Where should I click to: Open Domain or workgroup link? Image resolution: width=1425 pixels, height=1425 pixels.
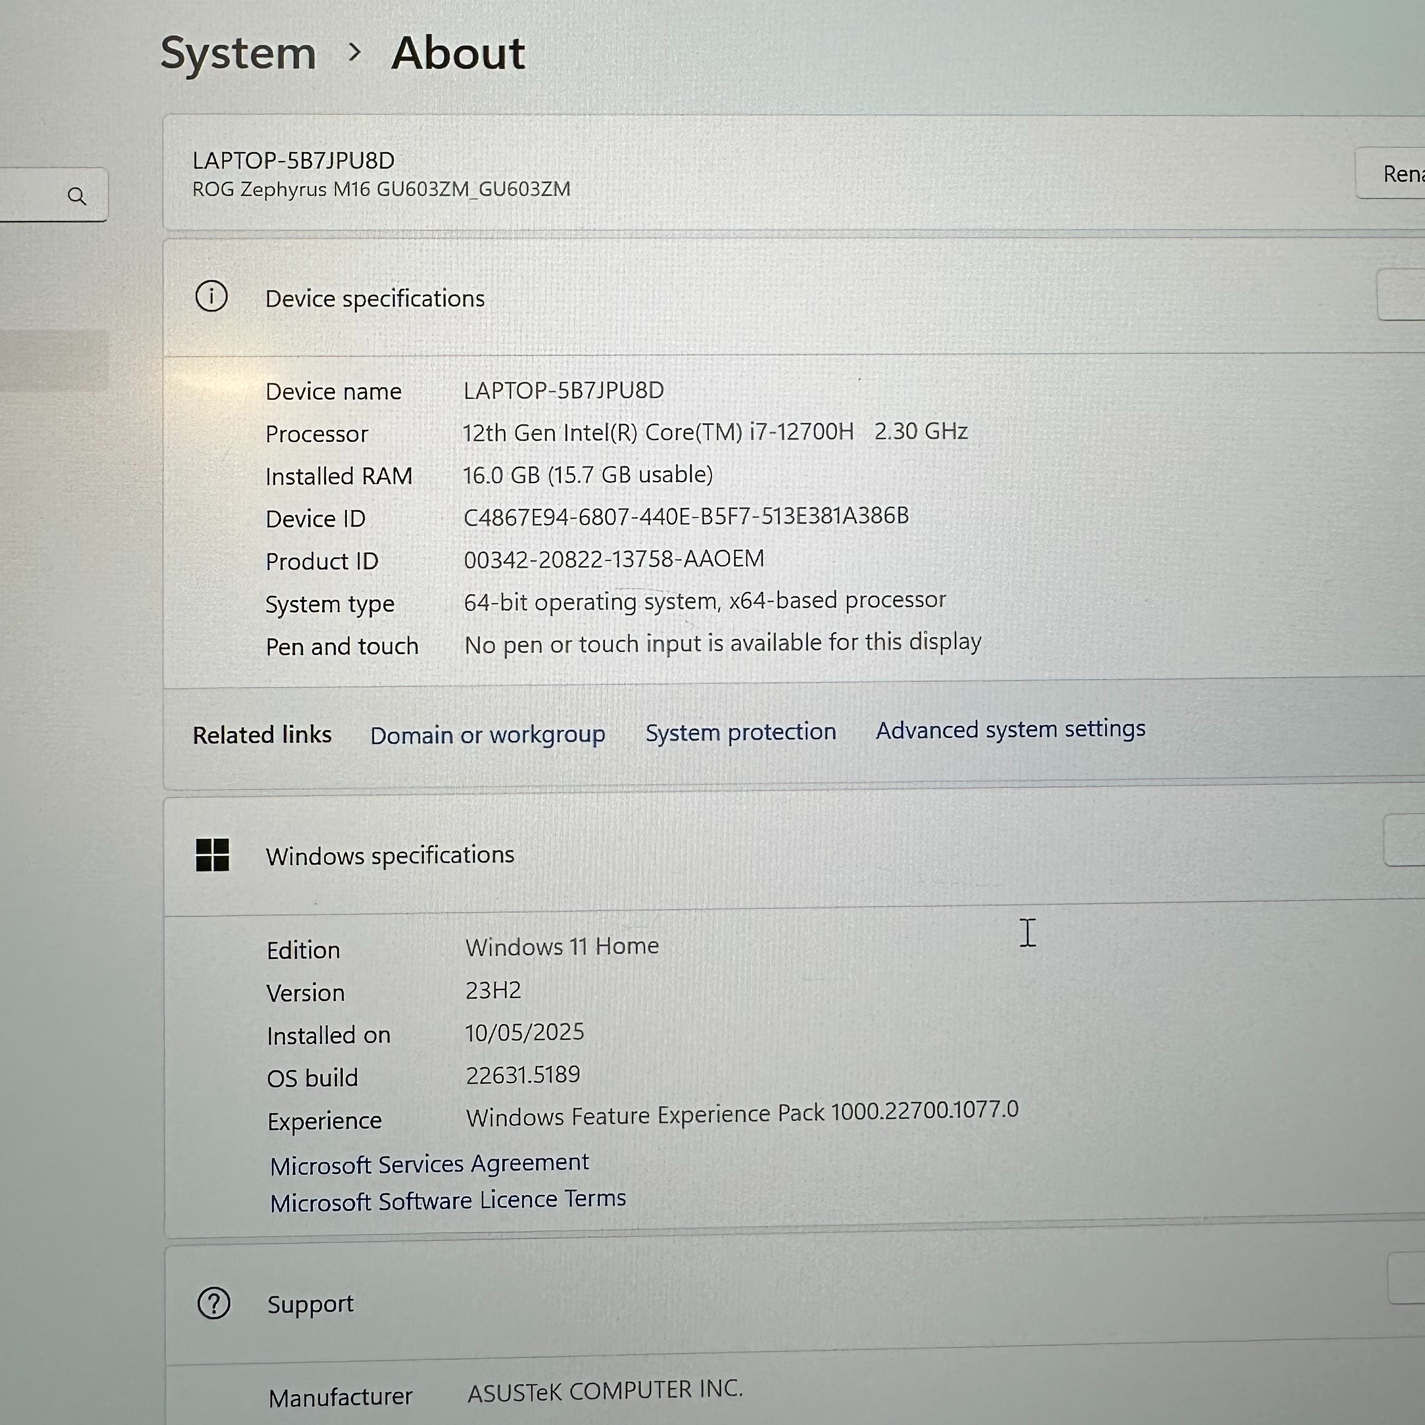[488, 735]
